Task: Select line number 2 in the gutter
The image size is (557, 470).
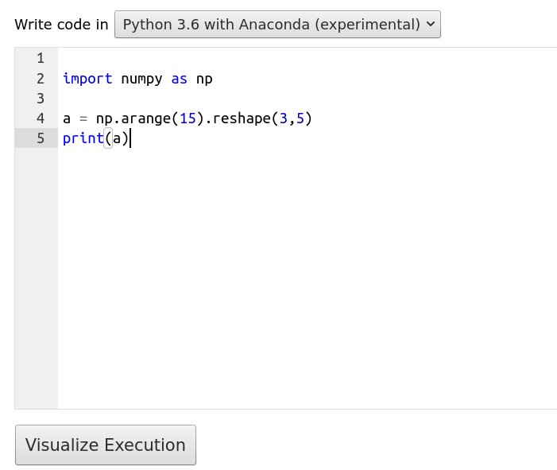Action: [40, 79]
